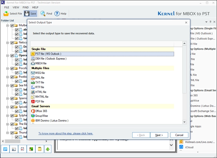This screenshot has height=158, width=217.
Task: Open tasks checkmark icon in bottom bar
Action: click(22, 149)
